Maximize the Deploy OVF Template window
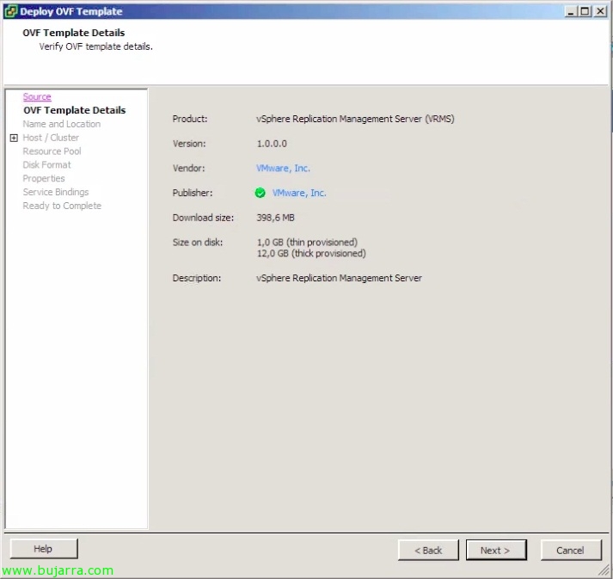 [x=585, y=11]
